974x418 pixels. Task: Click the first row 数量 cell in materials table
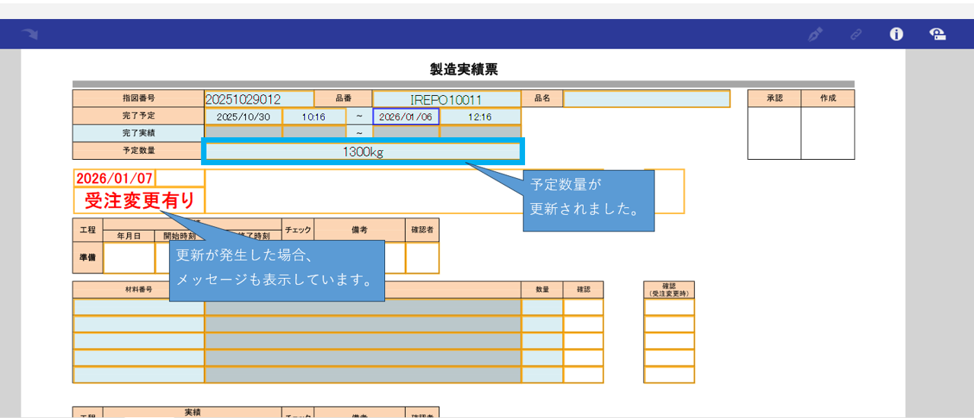[542, 307]
